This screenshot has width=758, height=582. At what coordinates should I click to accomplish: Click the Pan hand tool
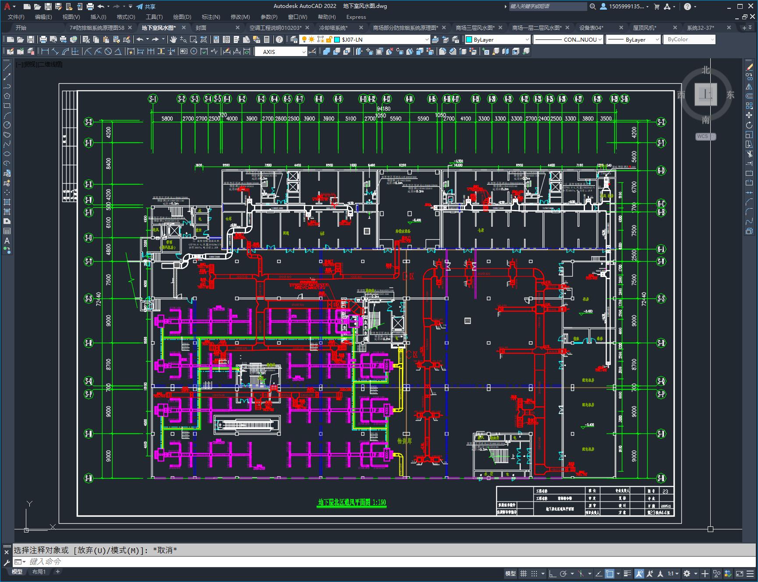coord(173,39)
